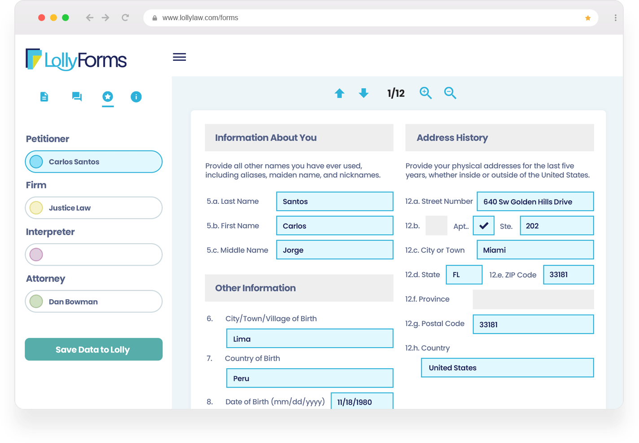The image size is (639, 443).
Task: Select petitioner Carlos Santos
Action: click(x=94, y=162)
